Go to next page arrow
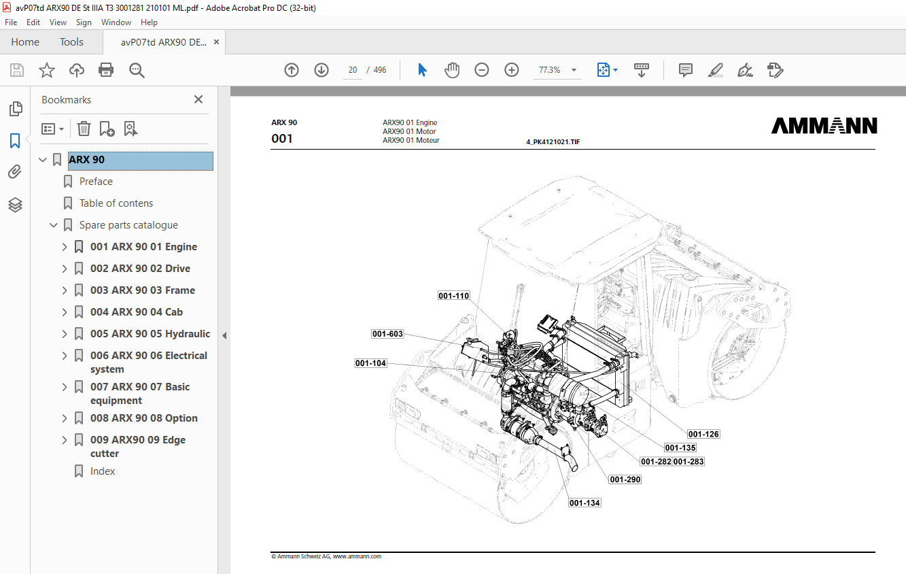This screenshot has width=906, height=574. pos(321,70)
